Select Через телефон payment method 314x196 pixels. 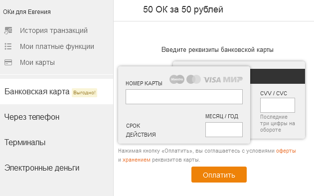click(x=56, y=117)
